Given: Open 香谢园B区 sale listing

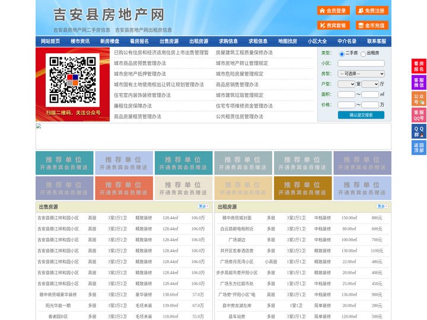Looking at the screenshot, I should (x=58, y=316).
